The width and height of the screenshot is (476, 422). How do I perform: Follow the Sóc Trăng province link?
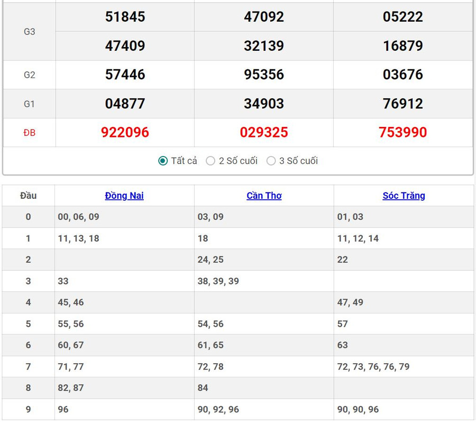pyautogui.click(x=404, y=196)
